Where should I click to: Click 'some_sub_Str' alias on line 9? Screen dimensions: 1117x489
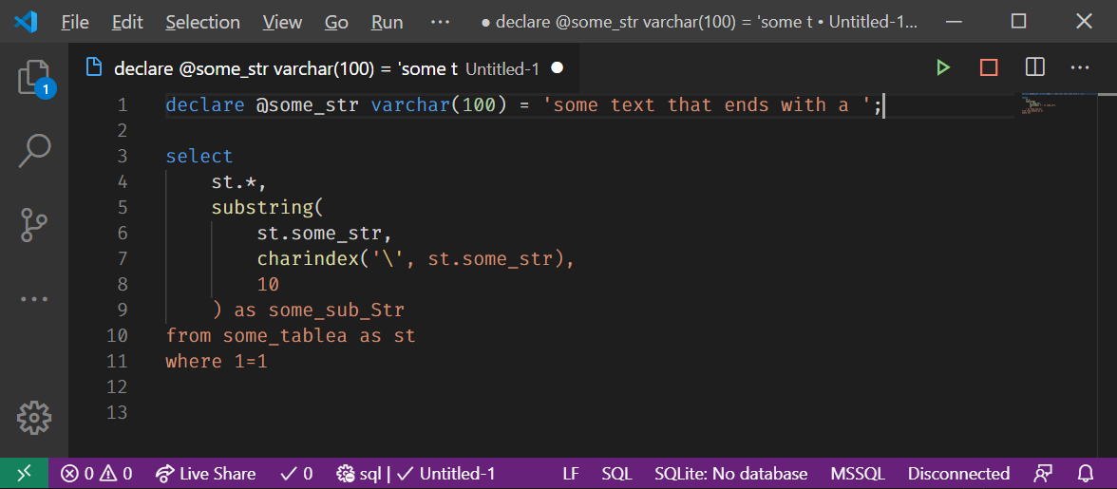(x=336, y=310)
